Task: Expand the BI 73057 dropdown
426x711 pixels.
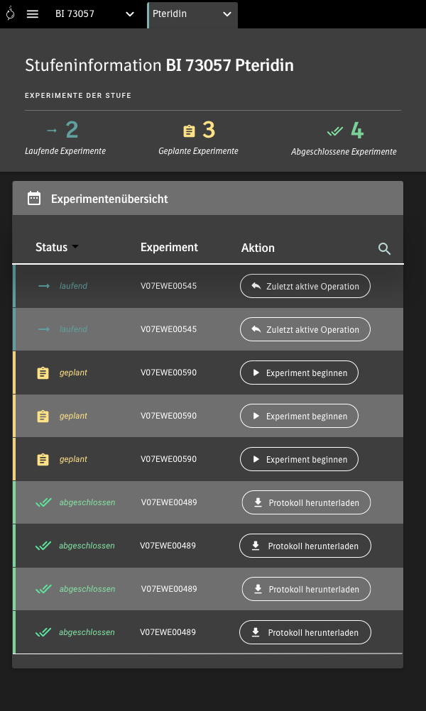Action: click(x=129, y=14)
